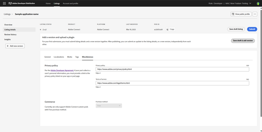Select Listing details in the sidebar
262x132 pixels.
pos(19,30)
